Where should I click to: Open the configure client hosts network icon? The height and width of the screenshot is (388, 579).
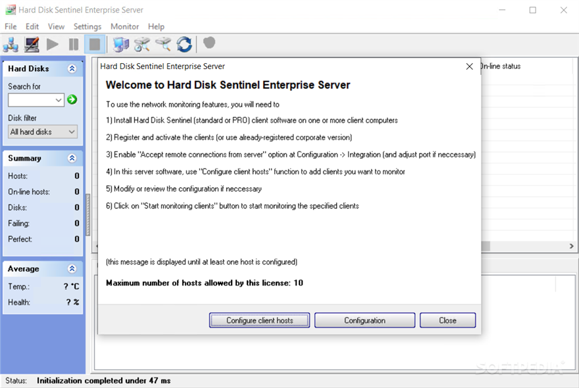point(11,44)
